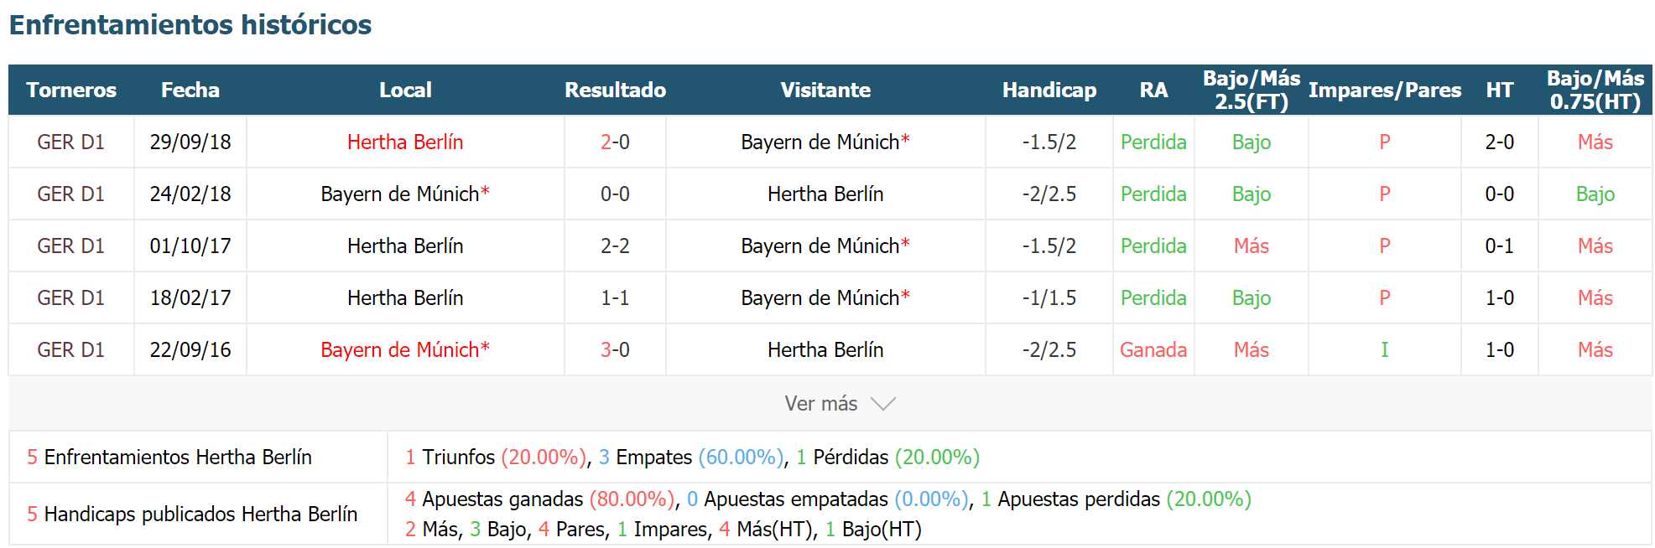Click the -2/2.5 handicap on 24/02/18
This screenshot has height=548, width=1655.
[x=1049, y=194]
